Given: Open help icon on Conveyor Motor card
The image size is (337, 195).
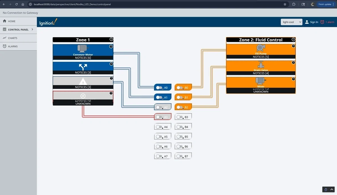Looking at the screenshot, I should (x=111, y=47).
